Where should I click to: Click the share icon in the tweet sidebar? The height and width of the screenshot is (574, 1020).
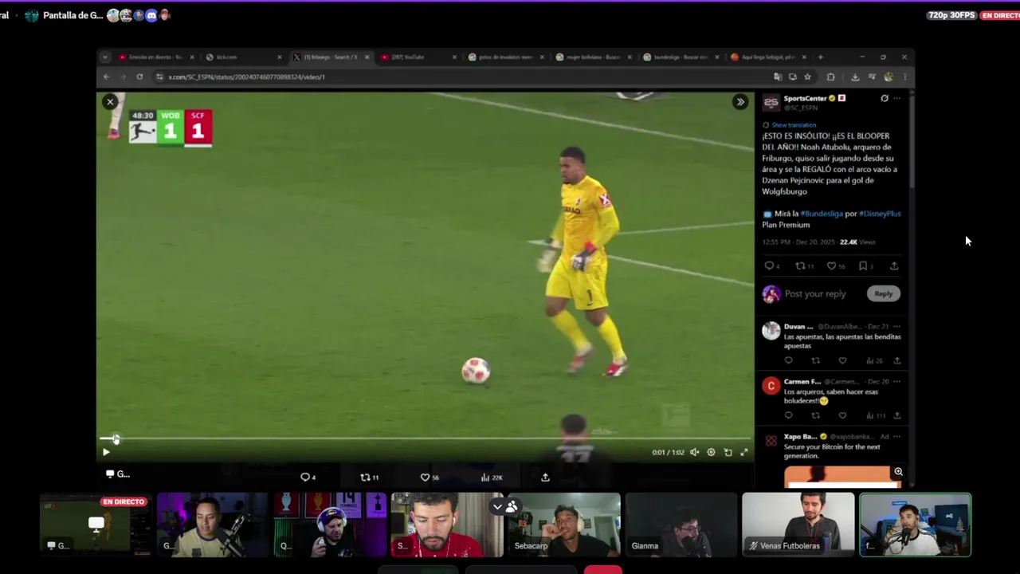[894, 265]
